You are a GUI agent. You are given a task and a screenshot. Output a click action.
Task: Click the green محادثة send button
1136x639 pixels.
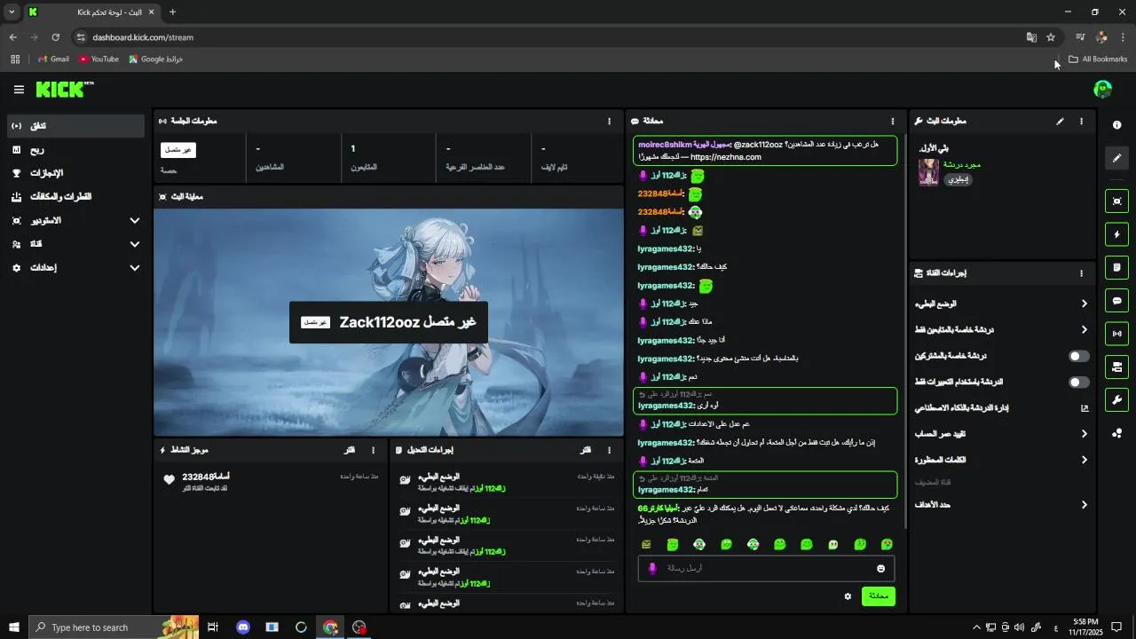point(878,596)
